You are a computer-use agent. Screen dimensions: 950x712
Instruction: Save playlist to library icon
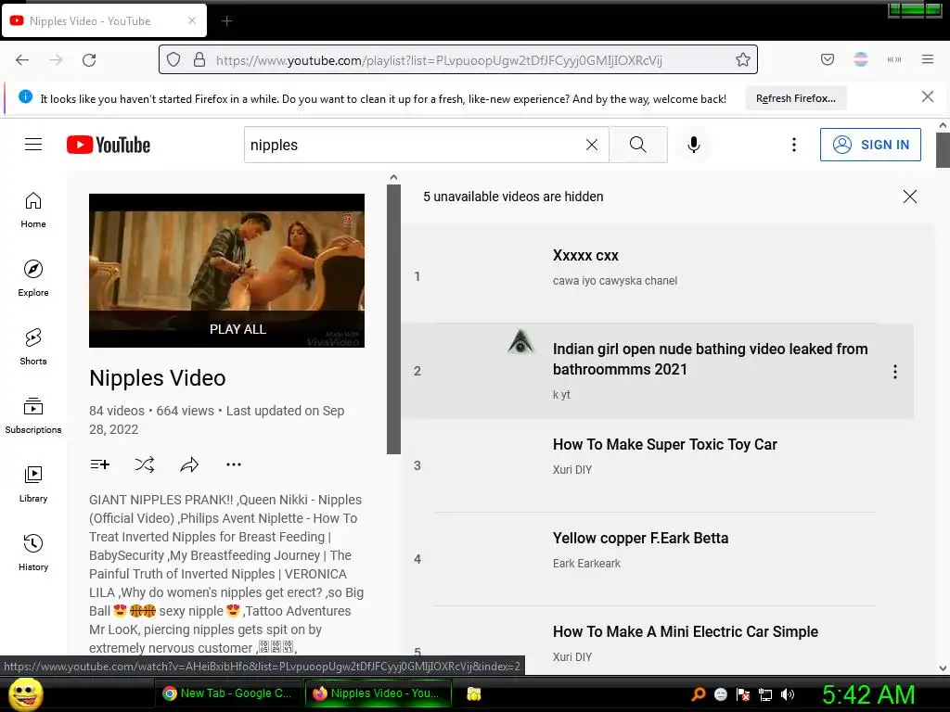coord(100,464)
